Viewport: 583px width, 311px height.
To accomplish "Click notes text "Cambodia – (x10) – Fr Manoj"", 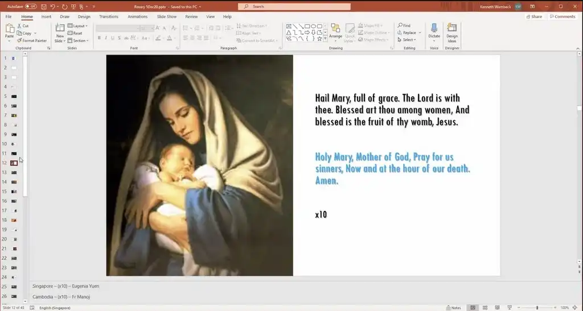I will click(61, 297).
